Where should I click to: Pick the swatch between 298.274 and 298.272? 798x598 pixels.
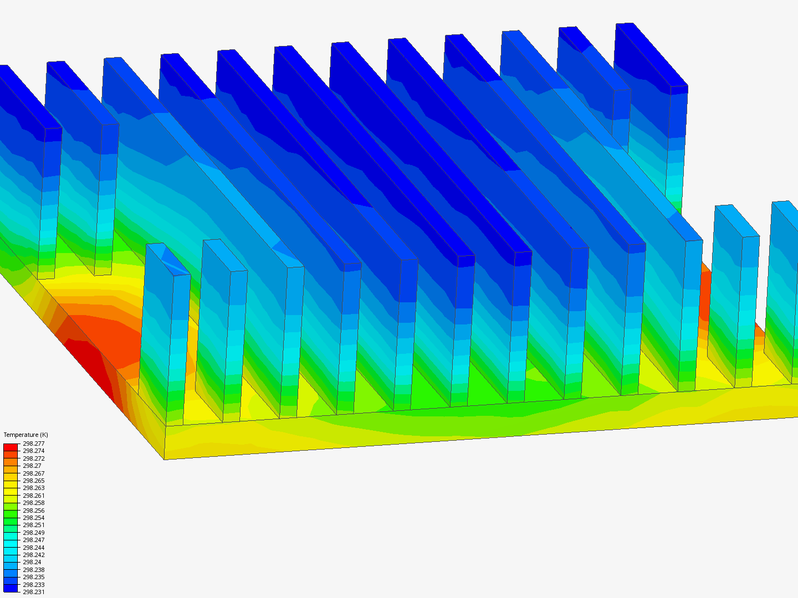click(11, 455)
